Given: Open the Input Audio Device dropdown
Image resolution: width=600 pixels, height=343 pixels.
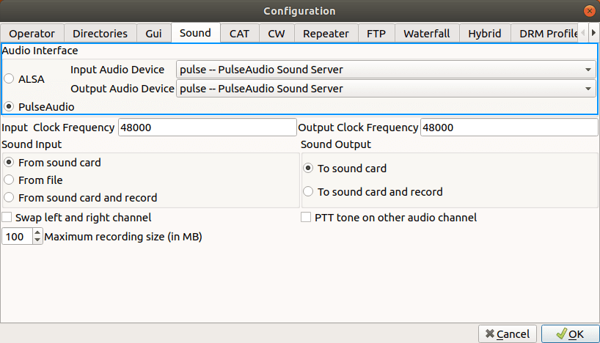Looking at the screenshot, I should pos(386,70).
